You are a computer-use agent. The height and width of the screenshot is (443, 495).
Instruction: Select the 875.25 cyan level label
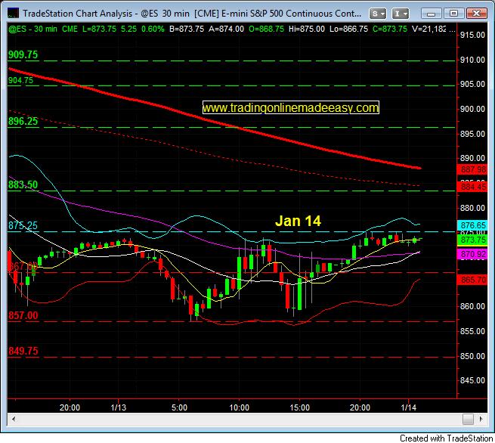tap(23, 225)
